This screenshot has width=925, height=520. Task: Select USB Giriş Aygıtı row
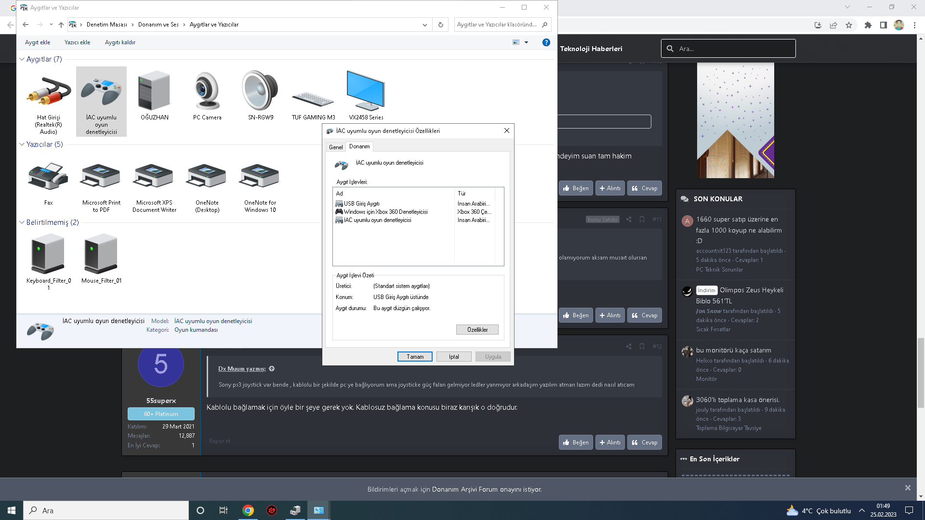click(x=414, y=204)
